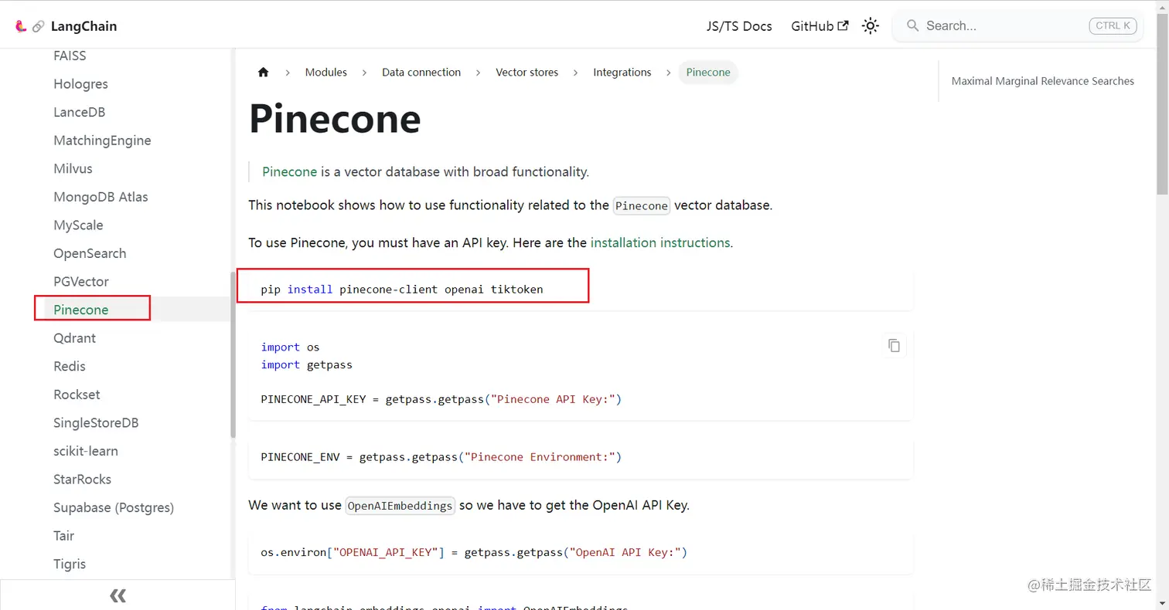Open OpenSearch in the sidebar

(90, 253)
